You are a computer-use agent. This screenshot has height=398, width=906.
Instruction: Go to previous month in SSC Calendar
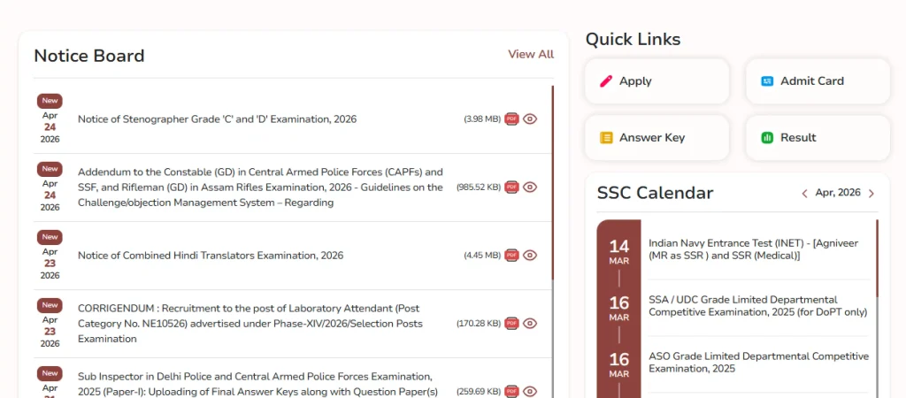coord(804,194)
